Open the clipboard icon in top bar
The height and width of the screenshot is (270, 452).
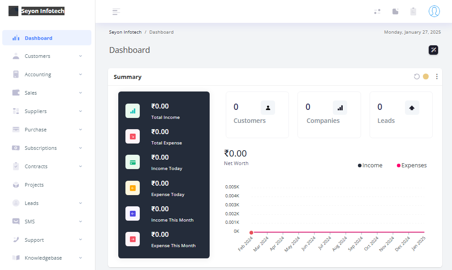pos(413,12)
